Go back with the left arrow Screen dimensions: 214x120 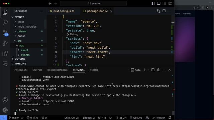coord(50,4)
